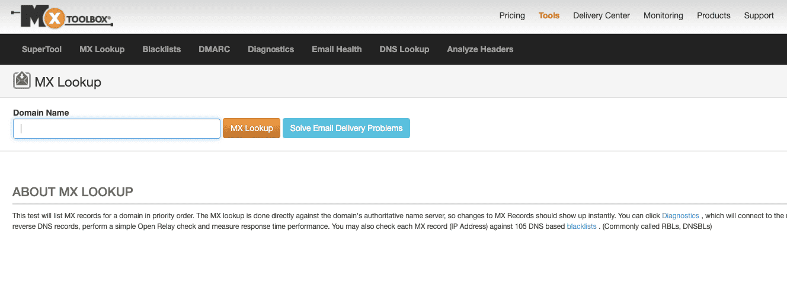Click the MxToolbox logo
This screenshot has height=284, width=787.
coord(62,16)
